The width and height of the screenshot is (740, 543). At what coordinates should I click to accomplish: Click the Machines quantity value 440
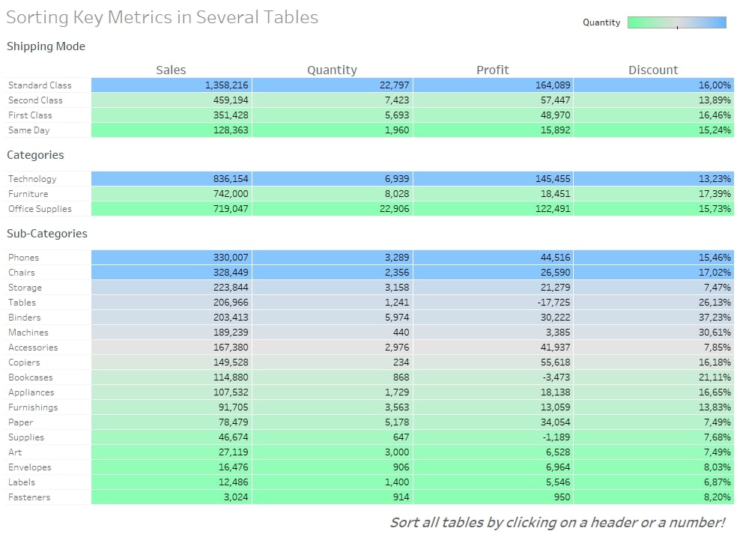pyautogui.click(x=401, y=333)
